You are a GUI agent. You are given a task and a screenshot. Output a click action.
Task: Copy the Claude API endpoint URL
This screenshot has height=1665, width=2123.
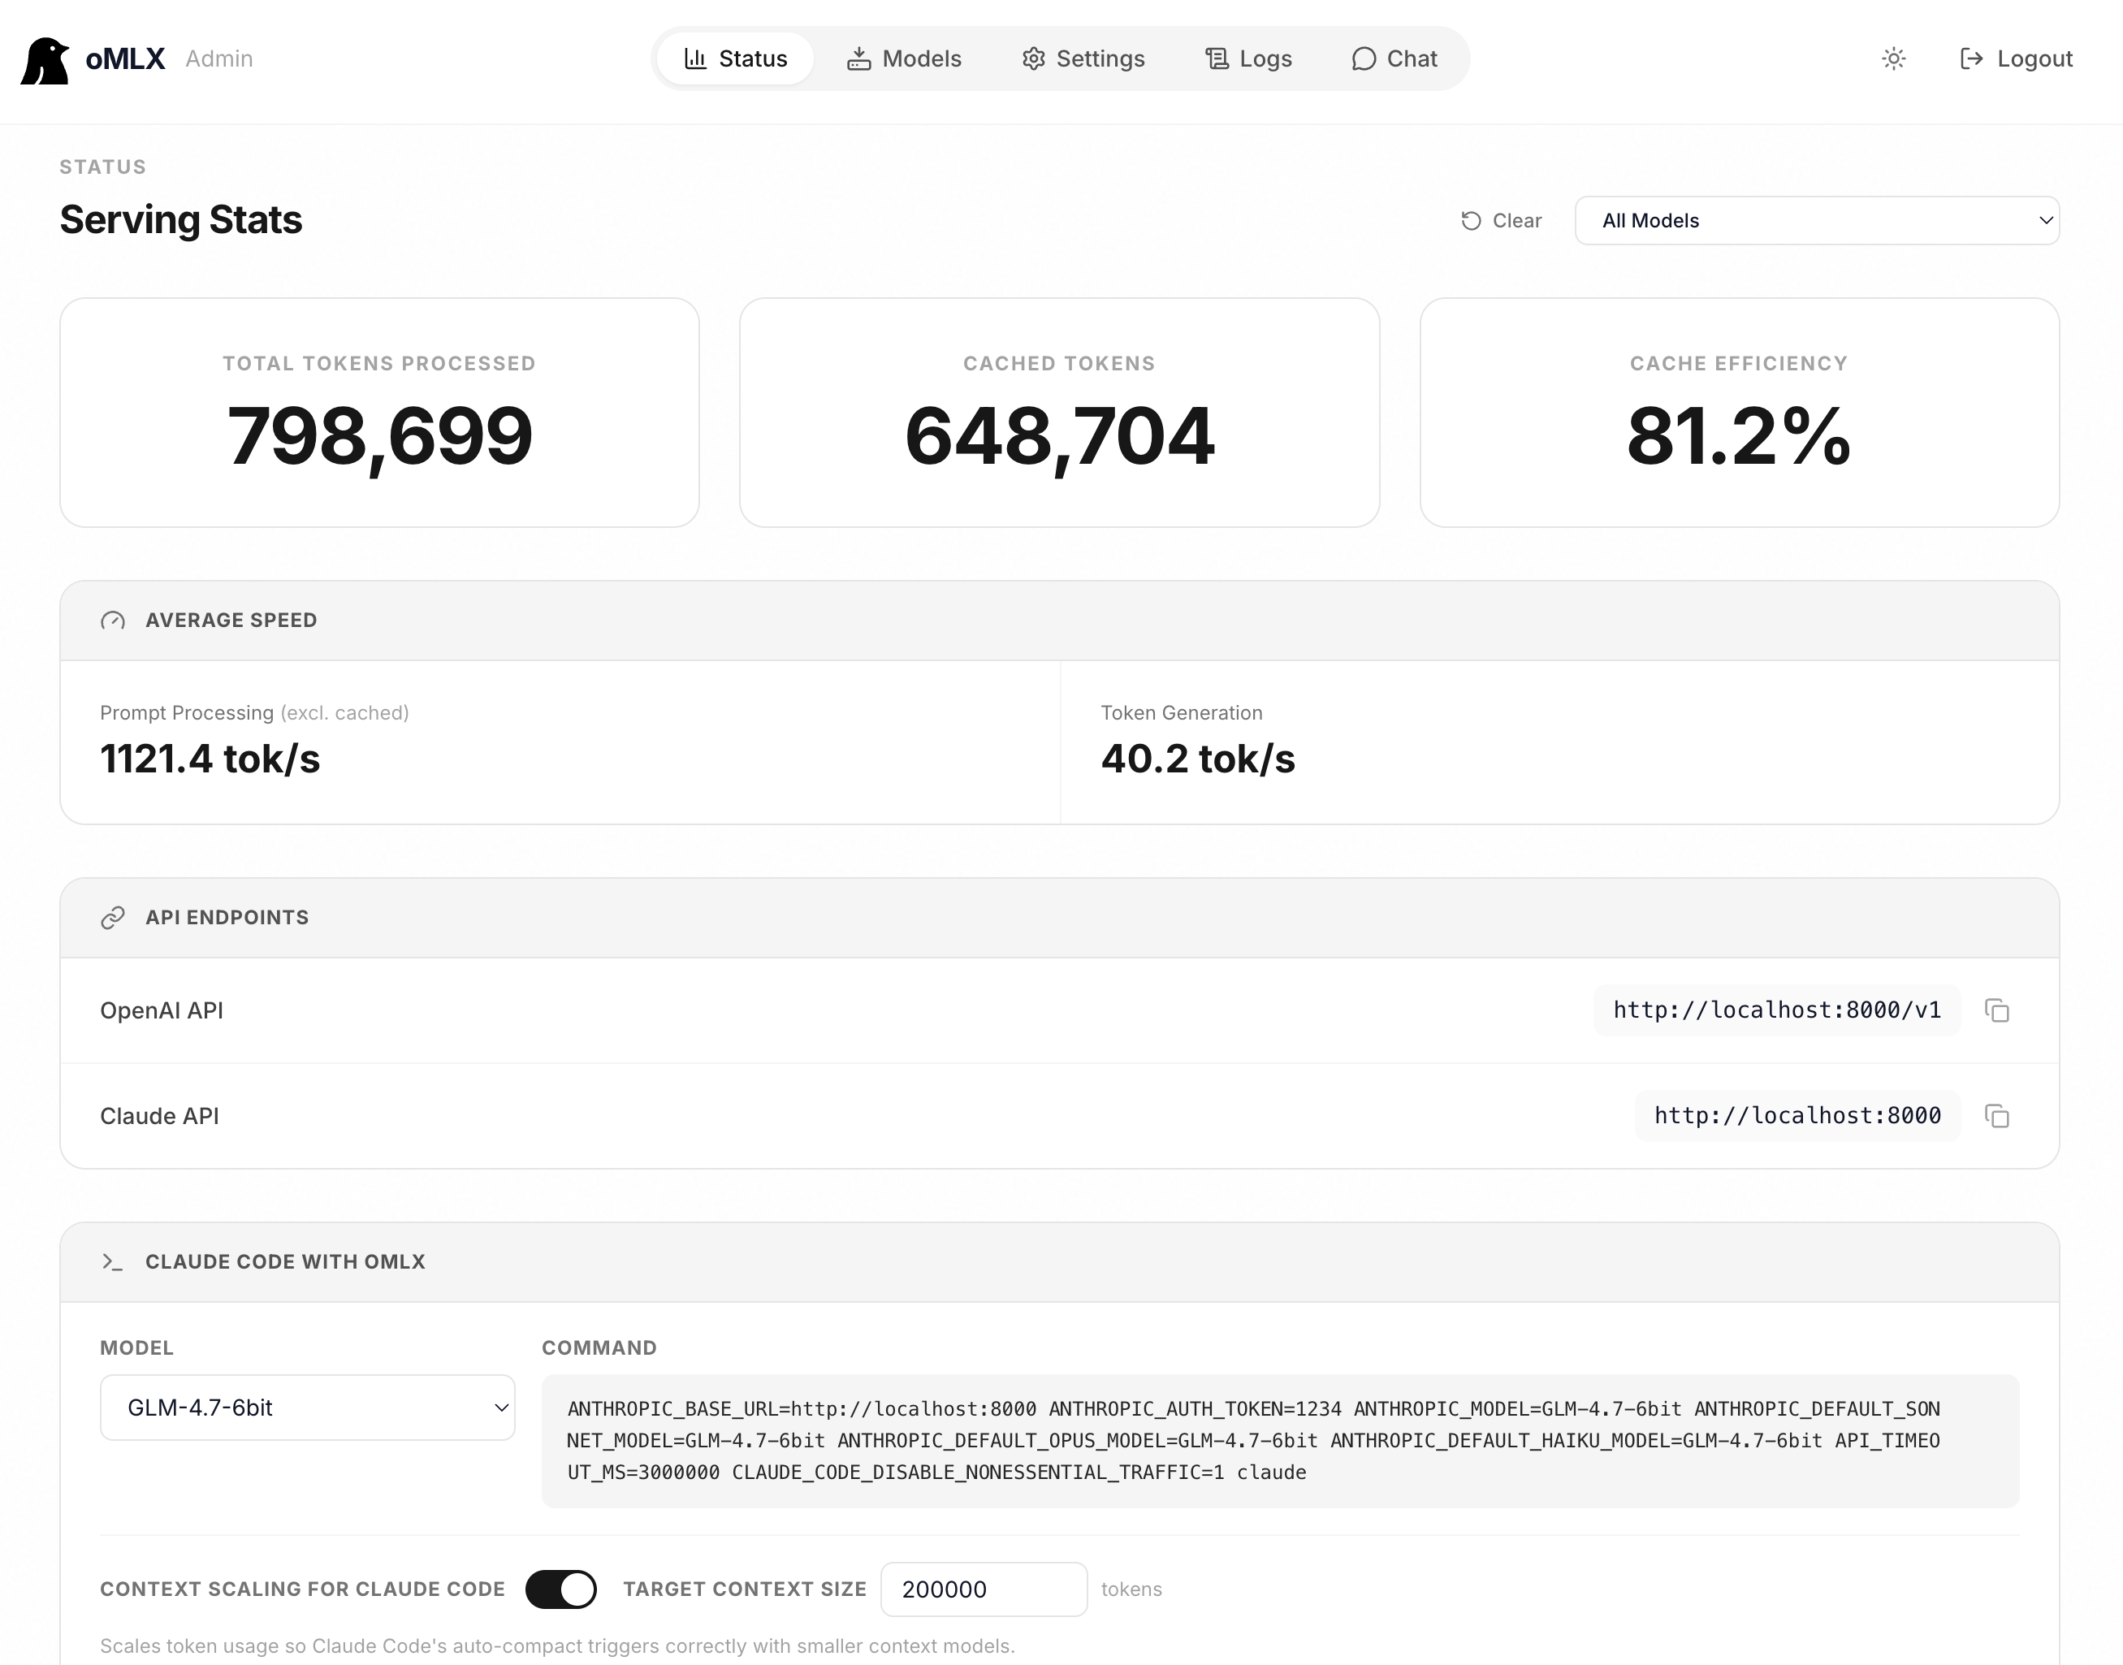tap(1996, 1115)
